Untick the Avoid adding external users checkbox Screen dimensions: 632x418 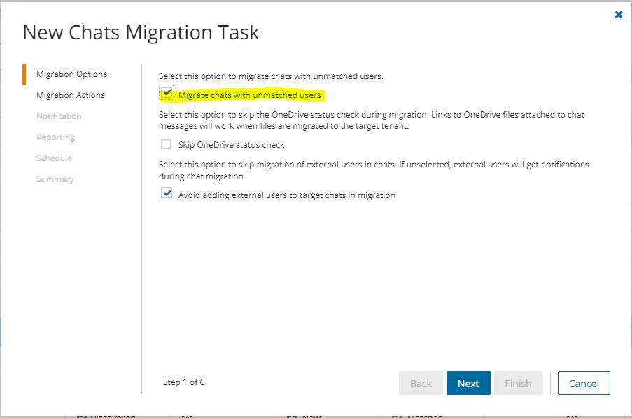click(x=166, y=194)
